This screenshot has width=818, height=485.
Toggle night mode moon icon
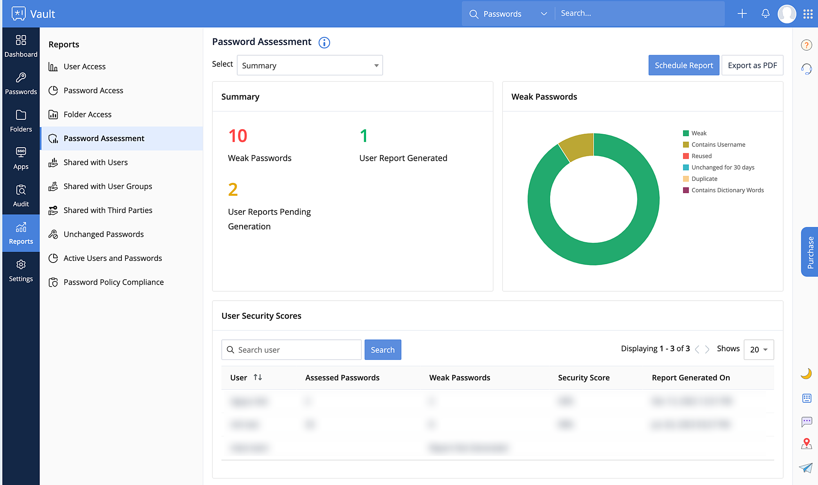click(806, 374)
